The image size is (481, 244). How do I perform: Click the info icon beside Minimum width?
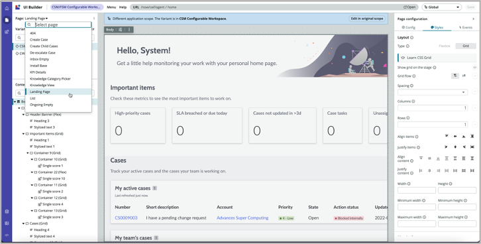[423, 200]
